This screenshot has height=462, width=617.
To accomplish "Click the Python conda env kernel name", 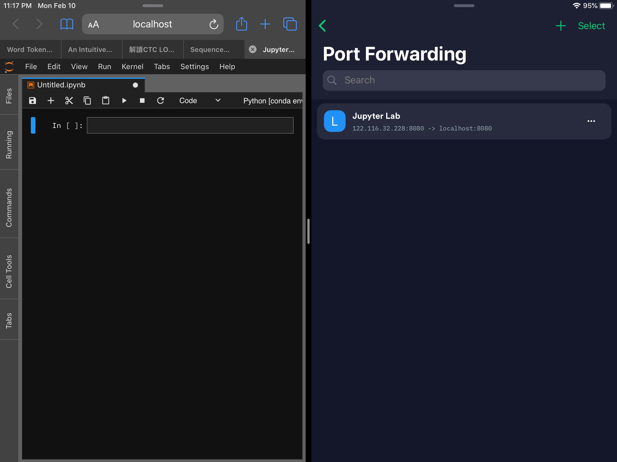I will point(273,101).
